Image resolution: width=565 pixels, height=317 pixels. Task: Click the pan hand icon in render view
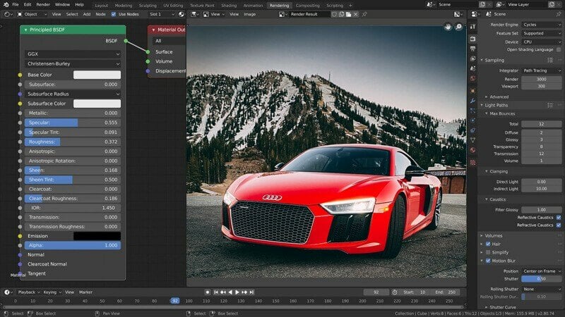point(448,27)
